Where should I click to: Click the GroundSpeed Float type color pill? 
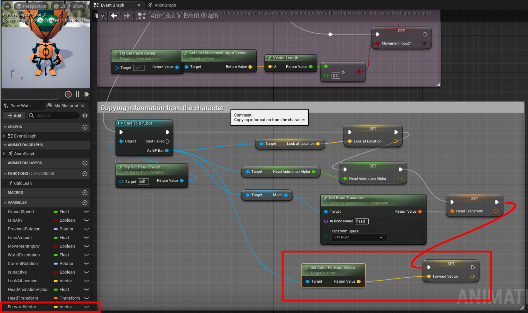coord(55,212)
